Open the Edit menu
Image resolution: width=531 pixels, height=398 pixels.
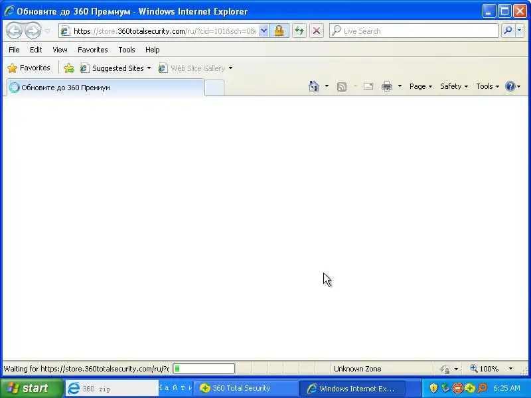pos(36,50)
